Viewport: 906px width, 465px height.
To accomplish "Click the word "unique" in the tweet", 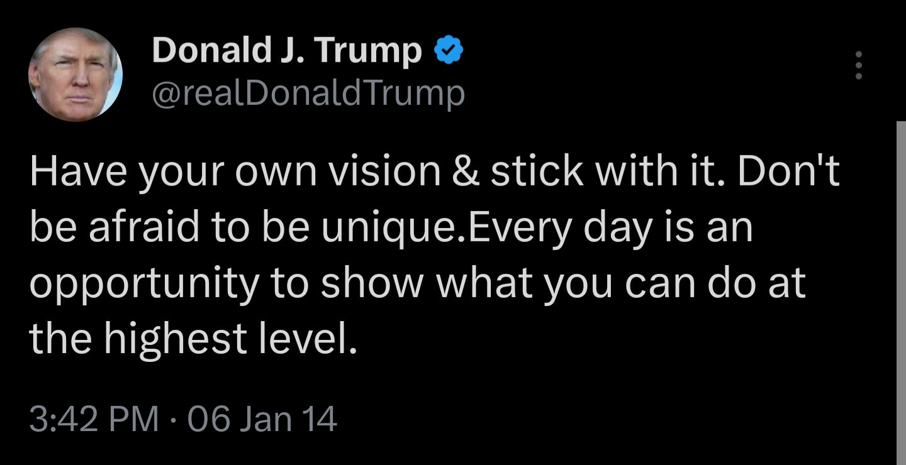I will [x=391, y=228].
